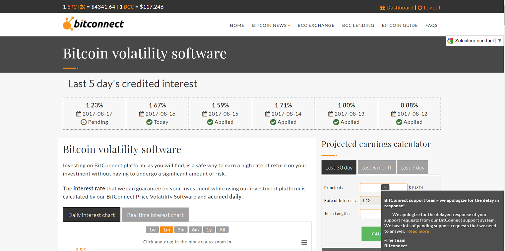The width and height of the screenshot is (505, 251).
Task: Open BCC LENDING from the navigation
Action: 358,25
